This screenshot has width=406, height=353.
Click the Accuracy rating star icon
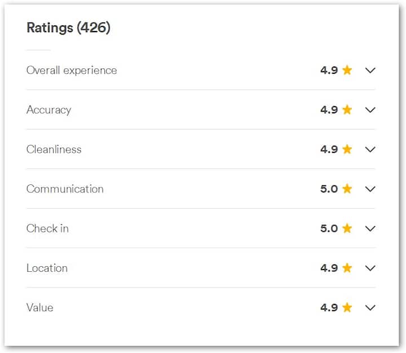pyautogui.click(x=347, y=110)
